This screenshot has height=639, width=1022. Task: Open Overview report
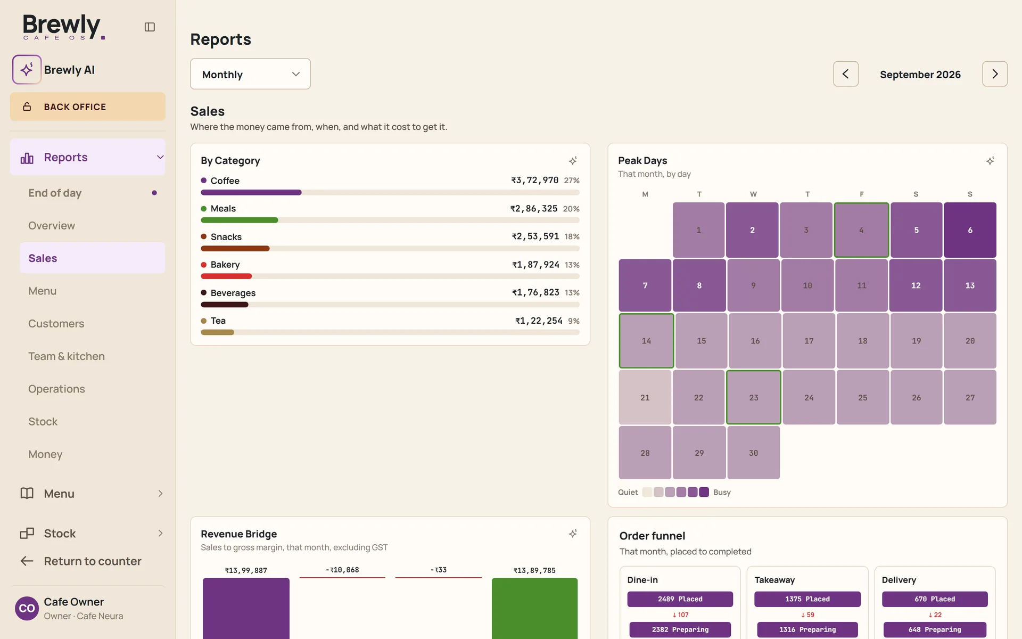(x=93, y=226)
